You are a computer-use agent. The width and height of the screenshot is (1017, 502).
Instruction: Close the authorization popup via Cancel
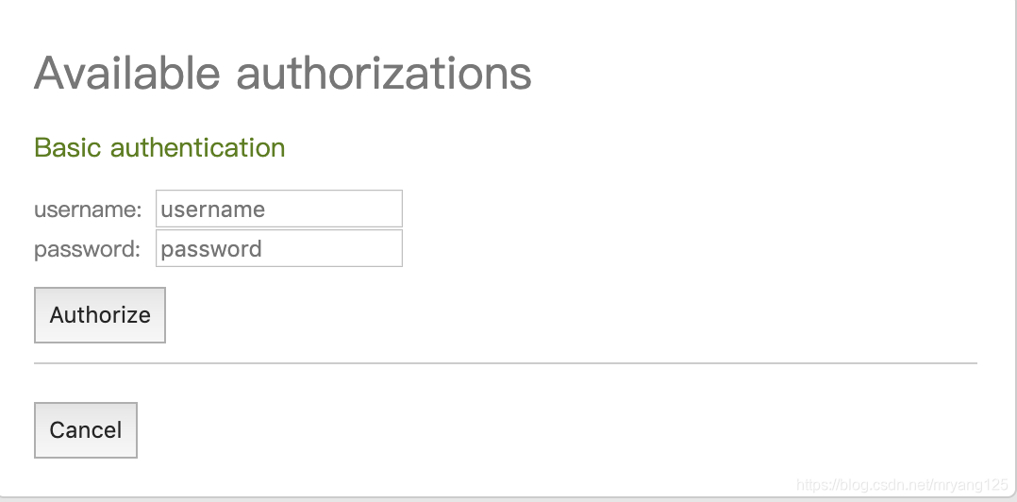[x=86, y=430]
